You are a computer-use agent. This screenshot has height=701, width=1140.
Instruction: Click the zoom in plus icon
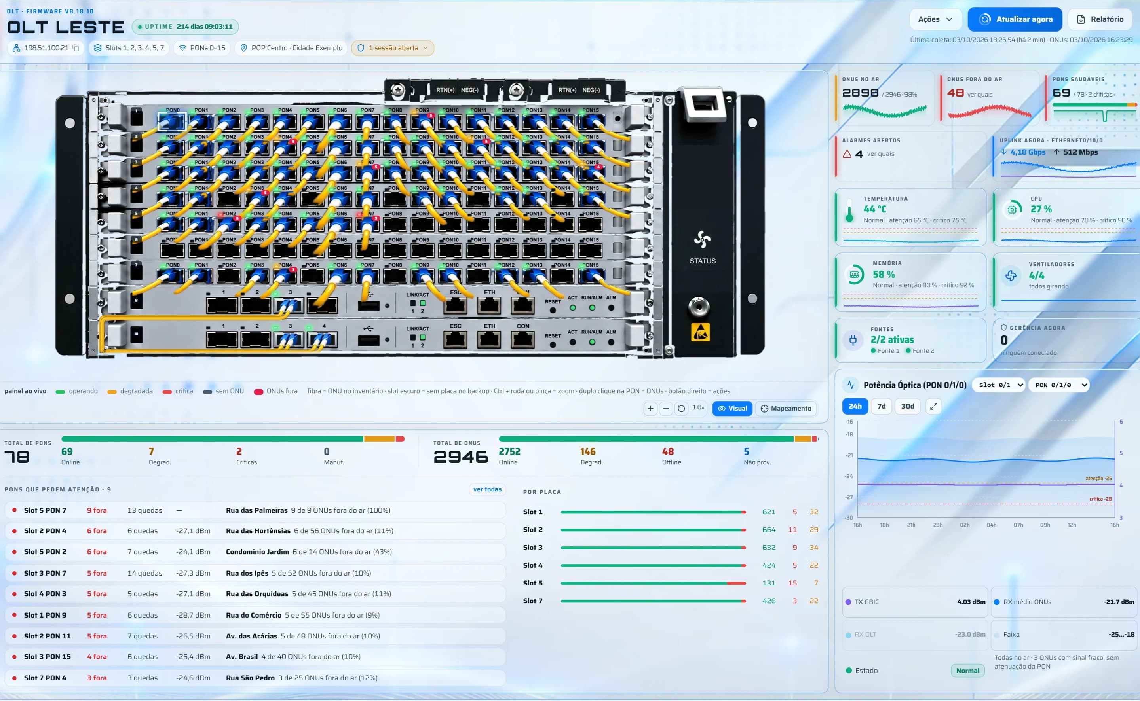(x=650, y=408)
